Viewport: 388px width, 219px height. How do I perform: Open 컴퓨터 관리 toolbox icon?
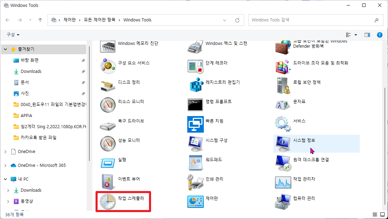(283, 202)
